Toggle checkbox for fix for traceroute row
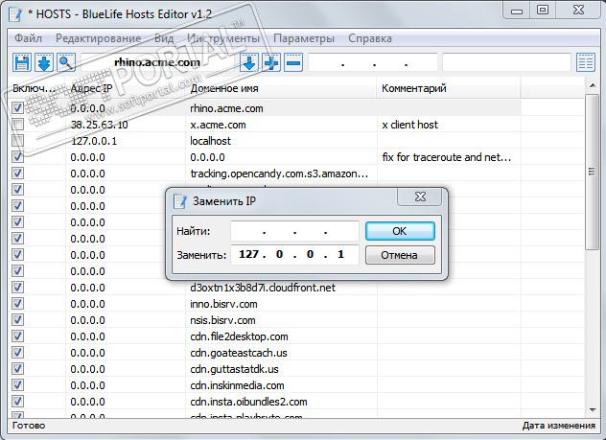606x440 pixels. pyautogui.click(x=17, y=157)
